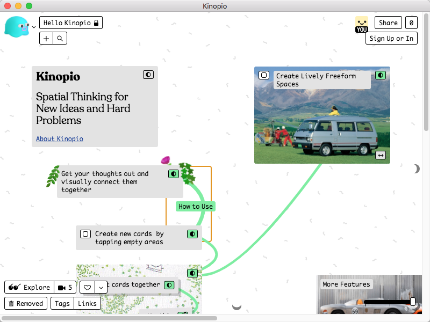
Task: Select Get your thoughts out card text
Action: coord(105,182)
